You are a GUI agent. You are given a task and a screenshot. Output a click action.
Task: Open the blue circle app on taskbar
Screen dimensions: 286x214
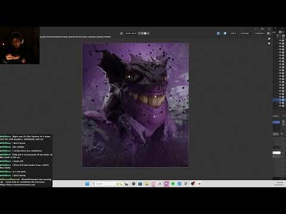pos(179,184)
